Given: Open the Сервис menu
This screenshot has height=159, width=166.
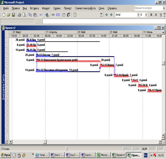Looking at the screenshot, I should (x=57, y=8).
